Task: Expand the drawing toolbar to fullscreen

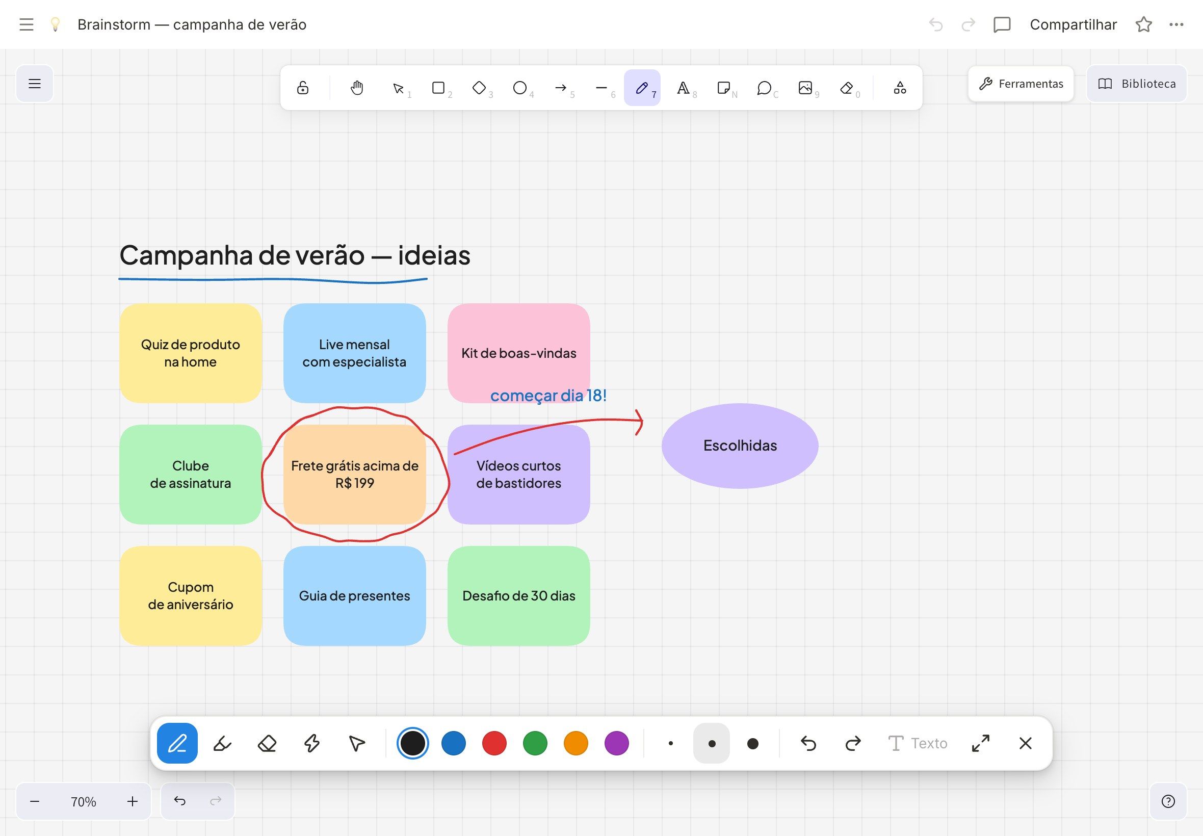Action: tap(980, 743)
